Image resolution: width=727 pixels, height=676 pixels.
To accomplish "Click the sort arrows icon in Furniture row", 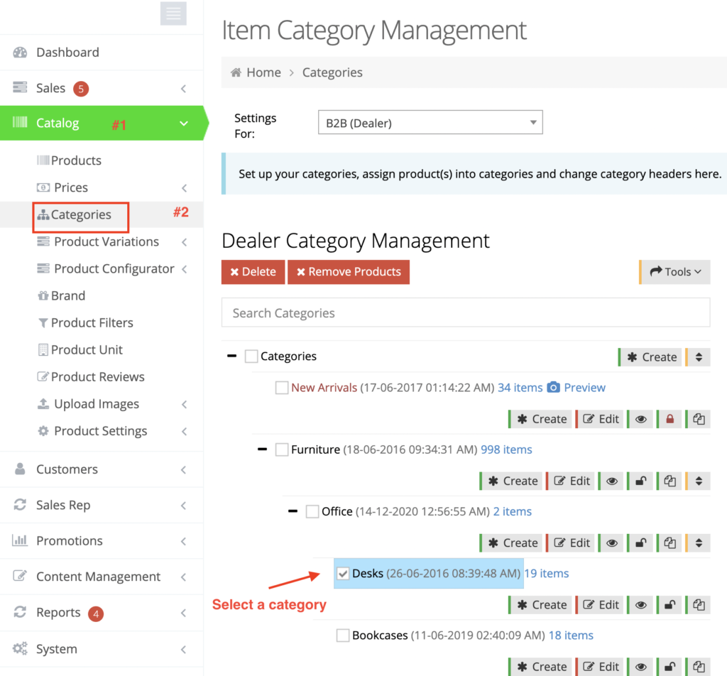I will tap(699, 481).
